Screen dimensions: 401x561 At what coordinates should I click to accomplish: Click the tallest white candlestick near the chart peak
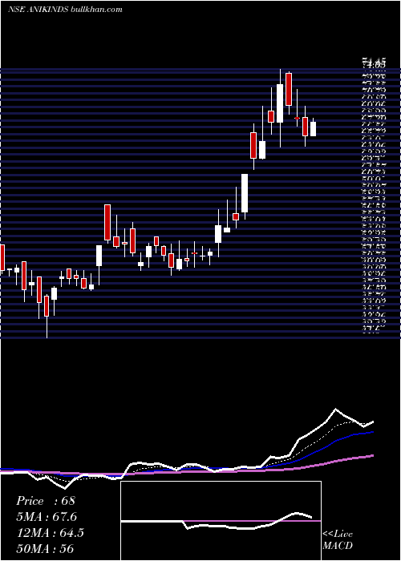coord(280,103)
